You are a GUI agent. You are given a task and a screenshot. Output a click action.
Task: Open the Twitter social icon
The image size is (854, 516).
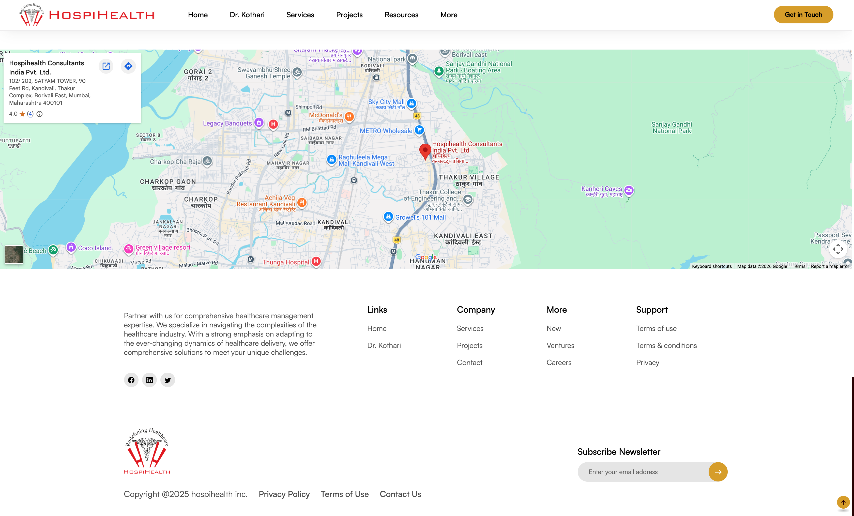[168, 380]
